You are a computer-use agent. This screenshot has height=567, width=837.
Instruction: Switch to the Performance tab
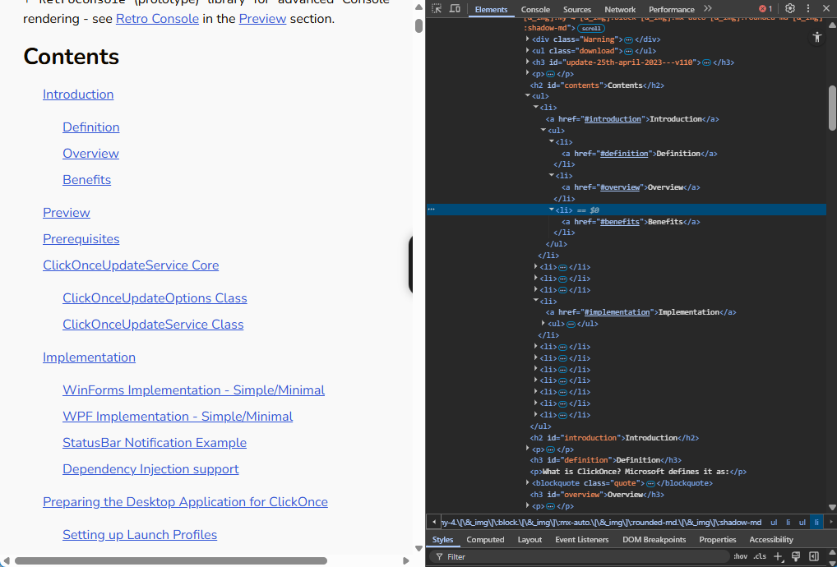pos(672,9)
